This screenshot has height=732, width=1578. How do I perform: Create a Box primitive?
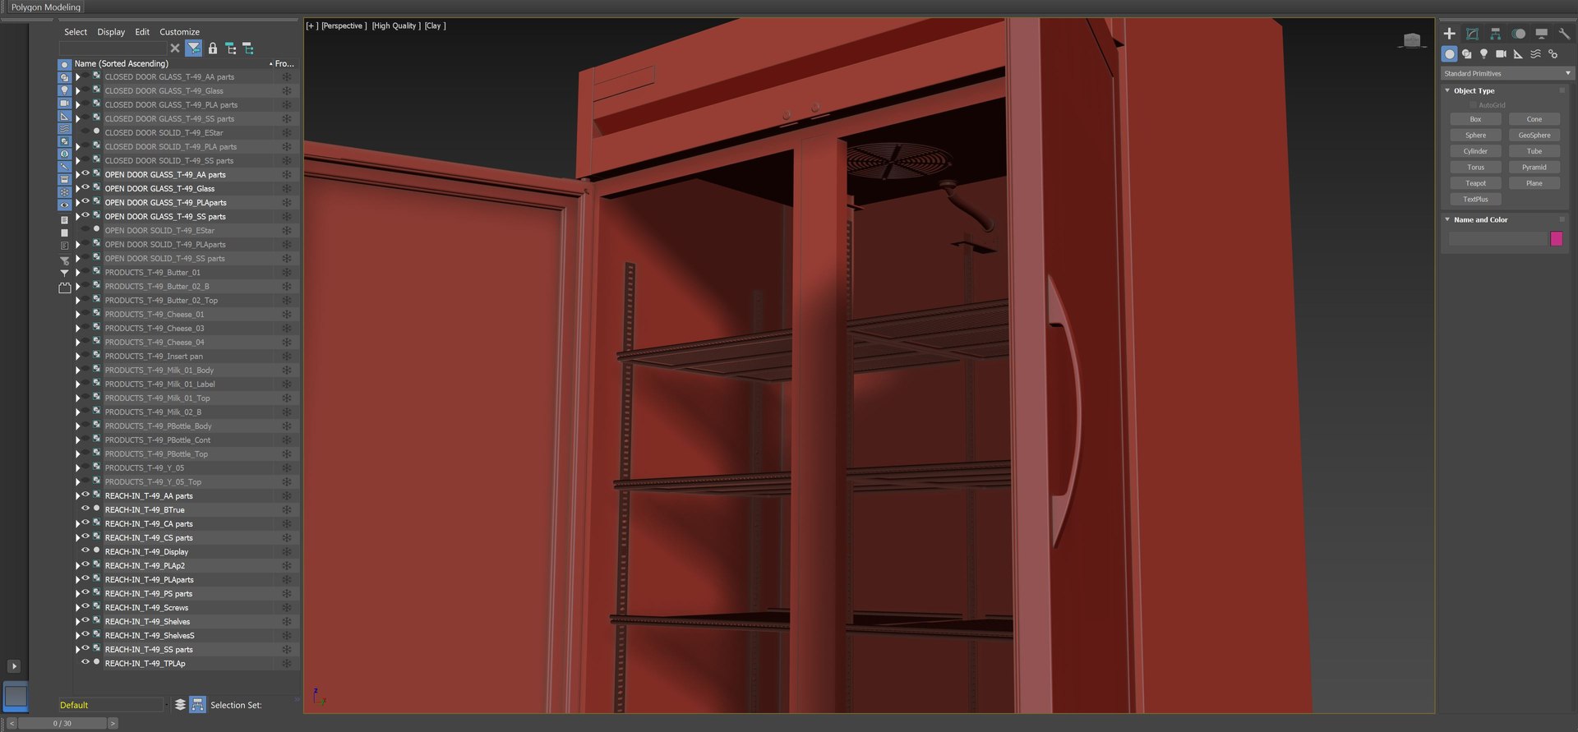(1475, 119)
